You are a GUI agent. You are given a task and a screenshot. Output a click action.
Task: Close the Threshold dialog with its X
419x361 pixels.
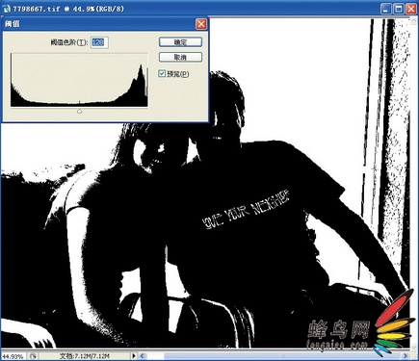pos(201,24)
